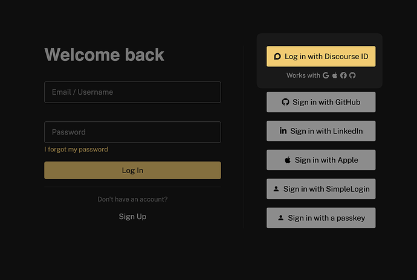
Task: Click the Google icon beside Works with
Action: [x=326, y=75]
